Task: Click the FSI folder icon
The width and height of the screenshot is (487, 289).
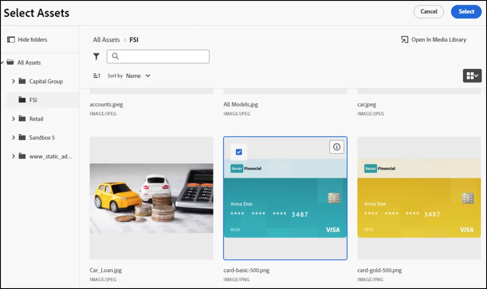Action: tap(22, 100)
